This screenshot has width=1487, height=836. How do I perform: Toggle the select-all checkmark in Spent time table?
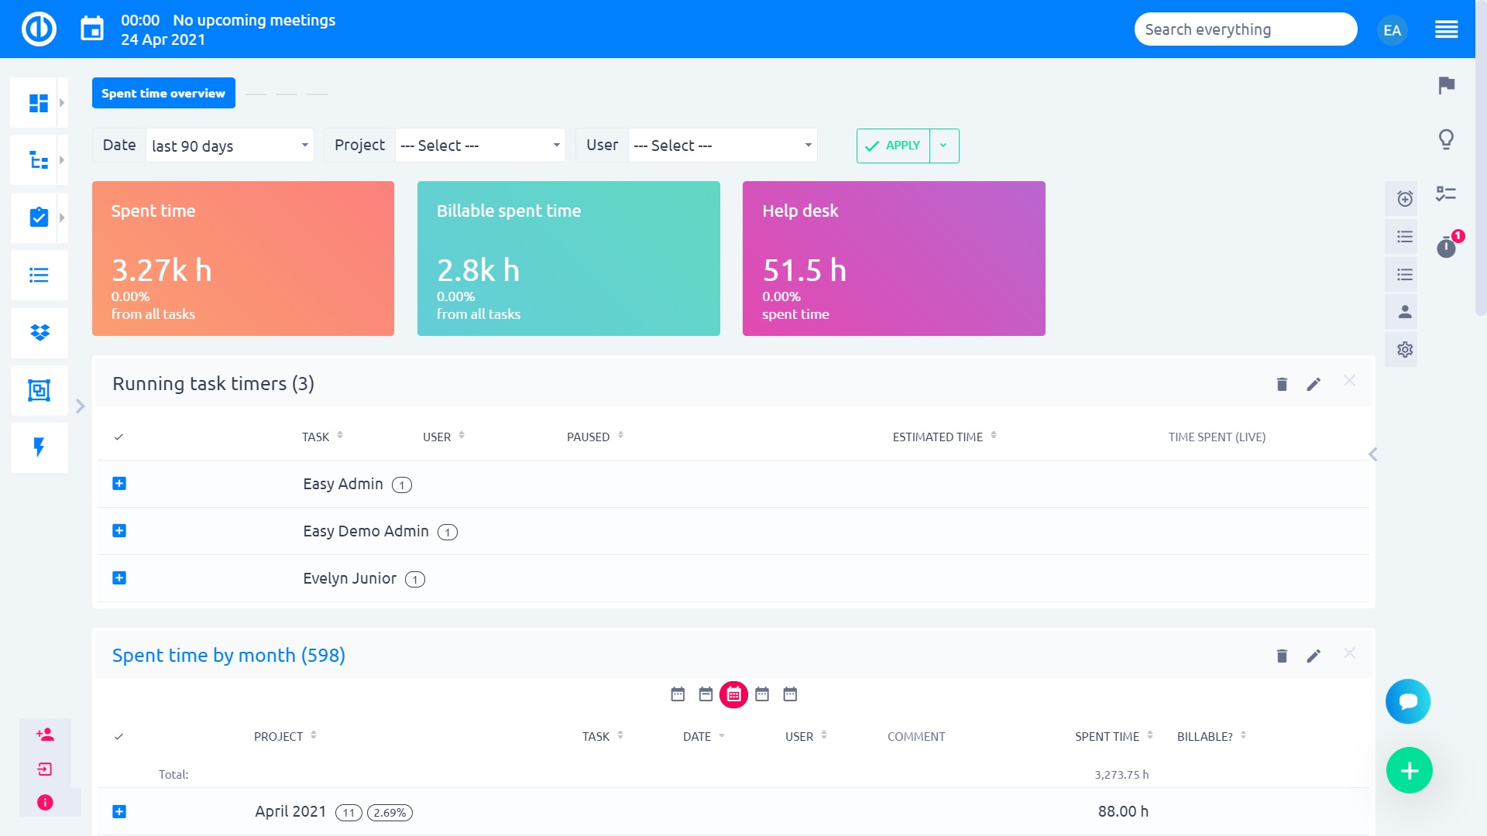tap(119, 736)
